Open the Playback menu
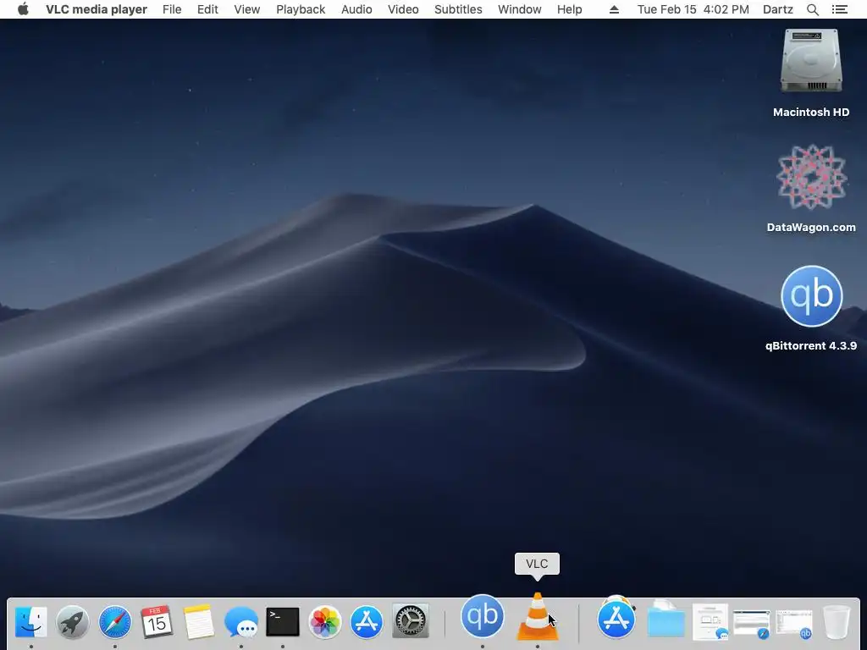Image resolution: width=867 pixels, height=650 pixels. pos(301,9)
